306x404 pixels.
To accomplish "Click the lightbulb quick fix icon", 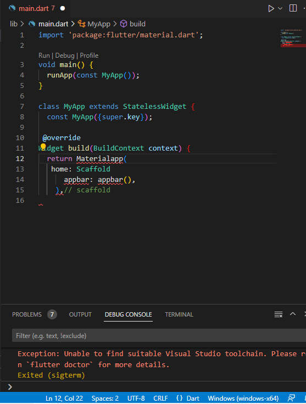I will [x=43, y=147].
